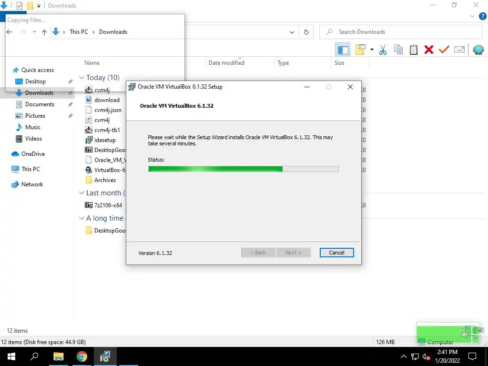Sort by Date modified column header
Image resolution: width=488 pixels, height=366 pixels.
coord(226,62)
